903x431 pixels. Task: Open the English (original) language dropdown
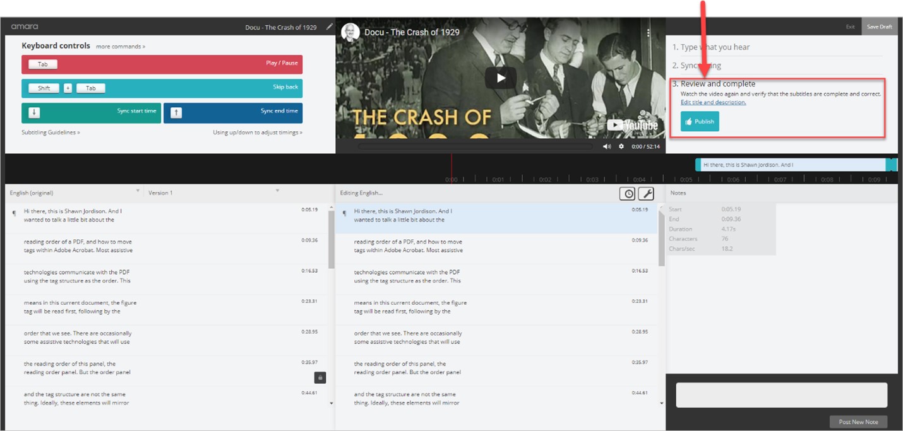click(138, 191)
